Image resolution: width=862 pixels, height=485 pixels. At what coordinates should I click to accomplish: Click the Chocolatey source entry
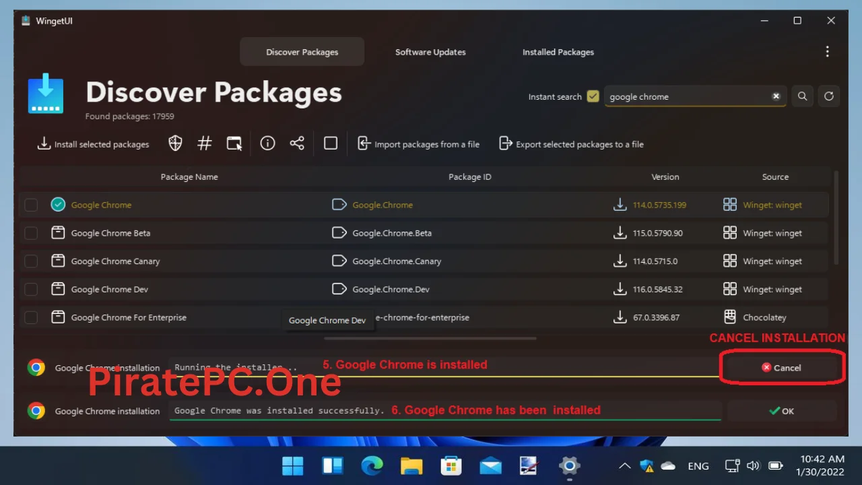764,317
